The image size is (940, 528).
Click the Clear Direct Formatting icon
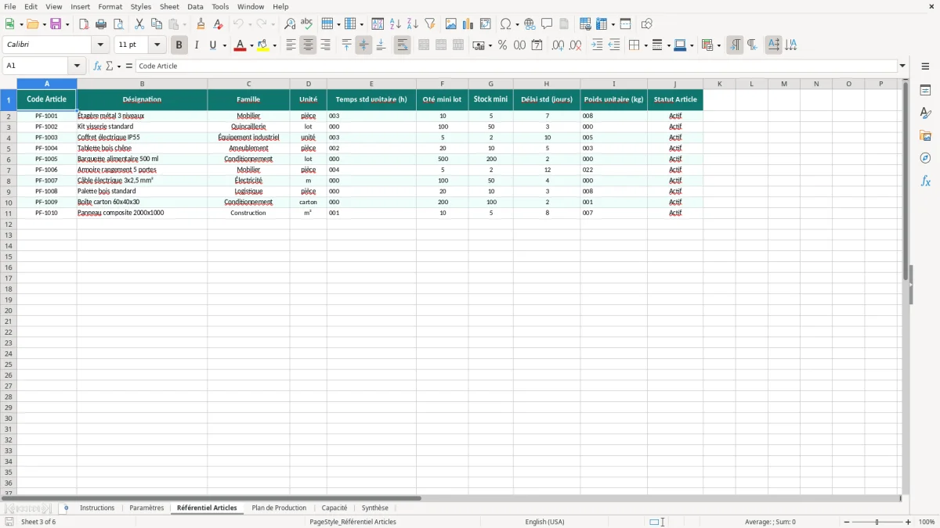coord(219,24)
